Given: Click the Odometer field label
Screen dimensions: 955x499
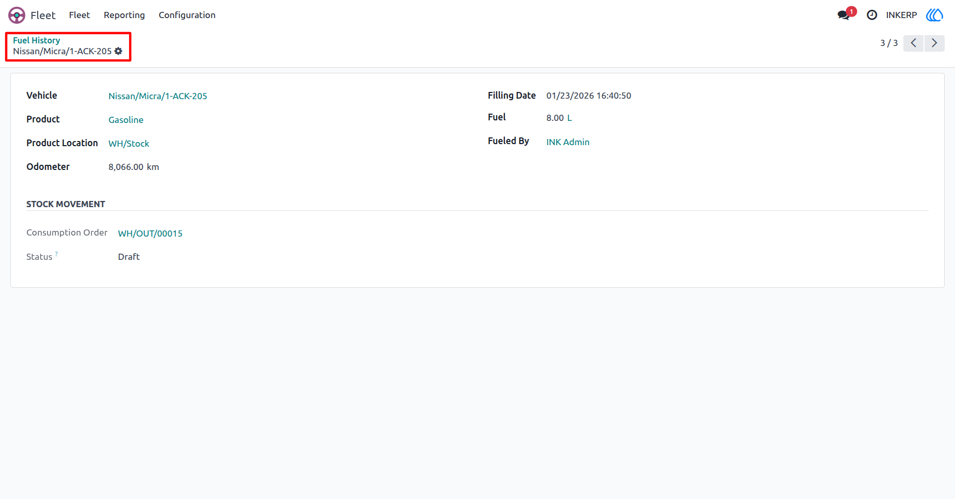Looking at the screenshot, I should [48, 167].
